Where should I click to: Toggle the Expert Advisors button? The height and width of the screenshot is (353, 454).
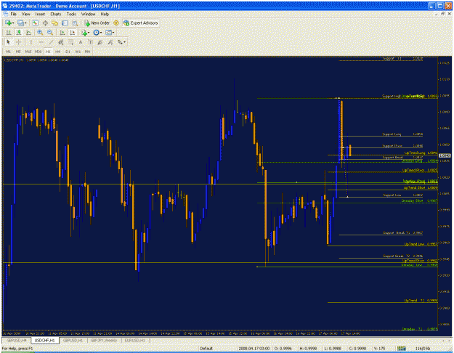pos(141,23)
